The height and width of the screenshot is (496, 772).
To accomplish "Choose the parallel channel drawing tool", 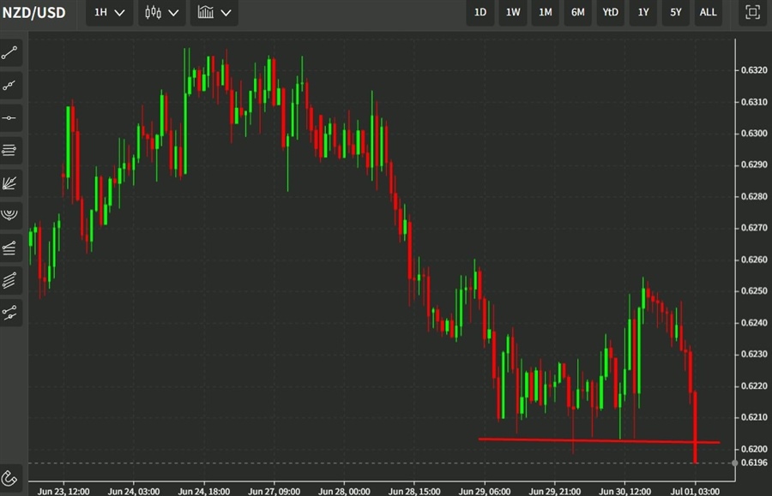I will coord(10,280).
